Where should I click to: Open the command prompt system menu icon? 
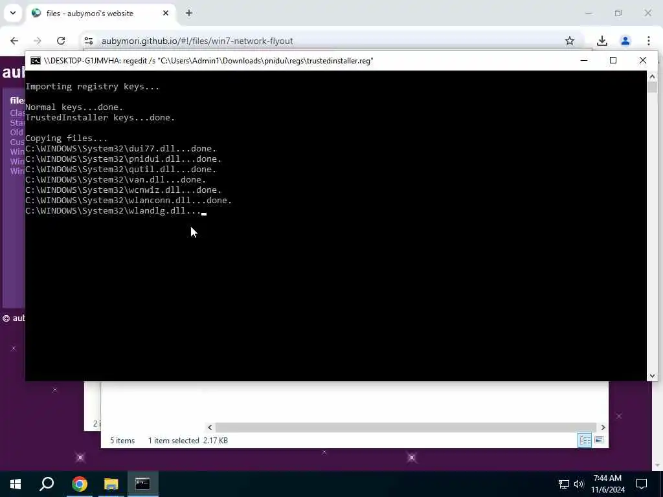tap(36, 61)
